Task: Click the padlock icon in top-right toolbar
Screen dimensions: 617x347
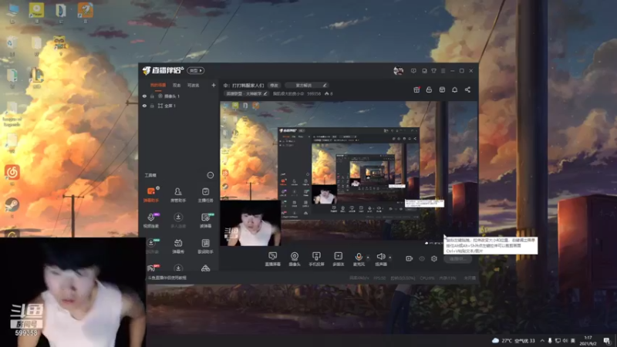Action: click(429, 89)
